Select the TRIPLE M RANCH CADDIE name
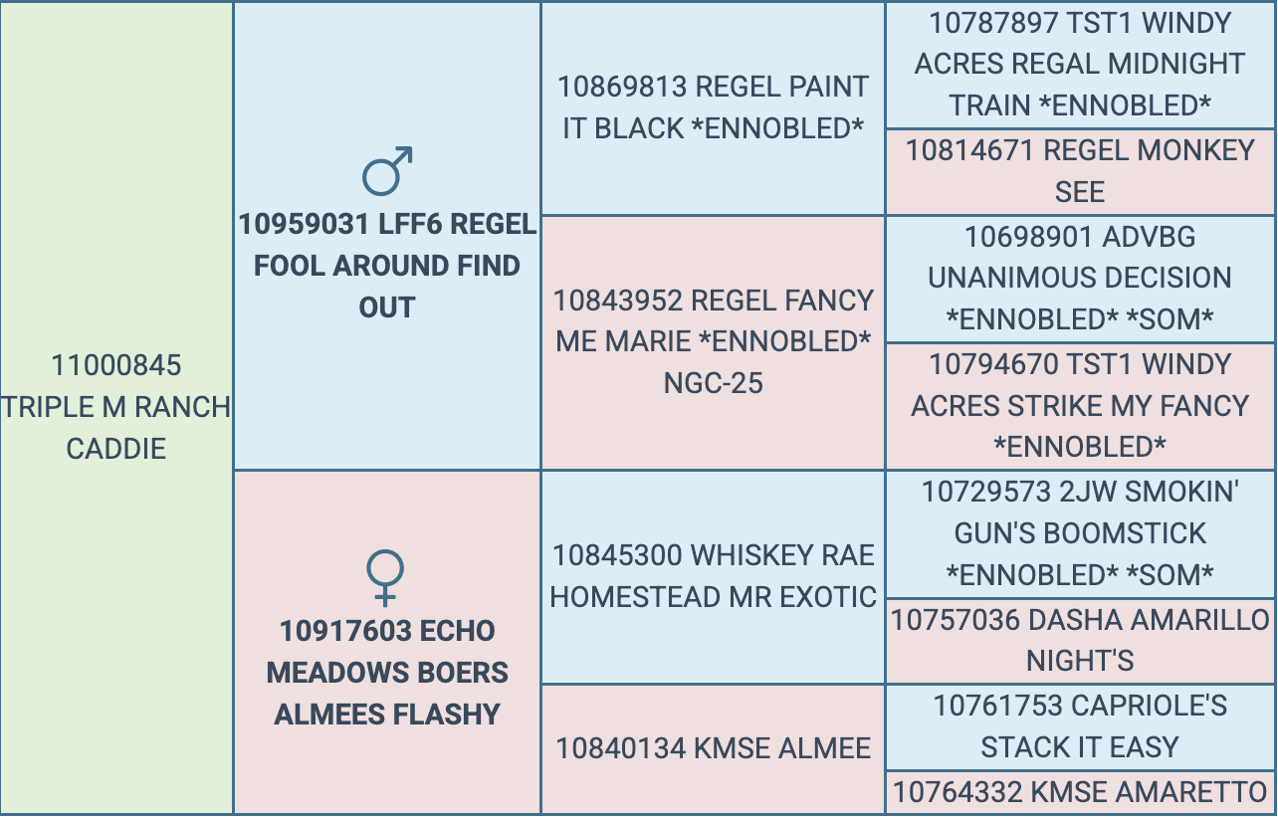1278x820 pixels. pyautogui.click(x=116, y=427)
